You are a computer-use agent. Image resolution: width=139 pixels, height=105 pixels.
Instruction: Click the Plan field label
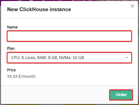point(11,48)
